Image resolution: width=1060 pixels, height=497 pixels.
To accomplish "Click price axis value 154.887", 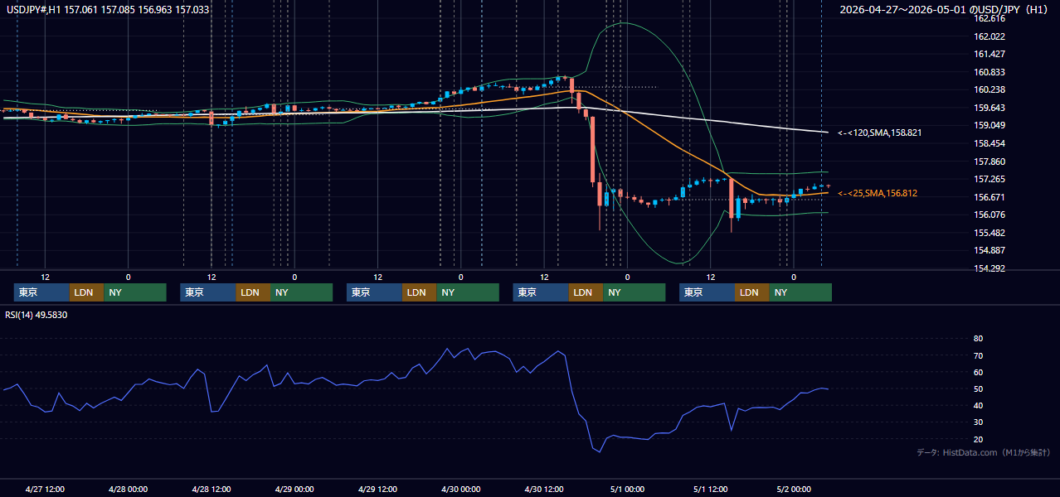I will coord(989,250).
